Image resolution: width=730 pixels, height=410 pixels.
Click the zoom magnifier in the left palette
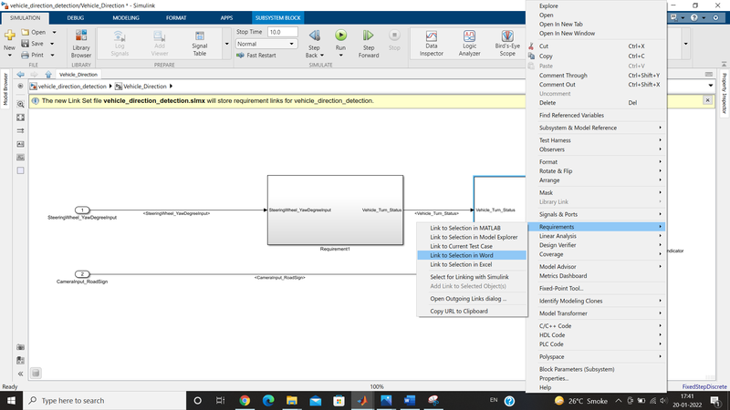(x=20, y=105)
